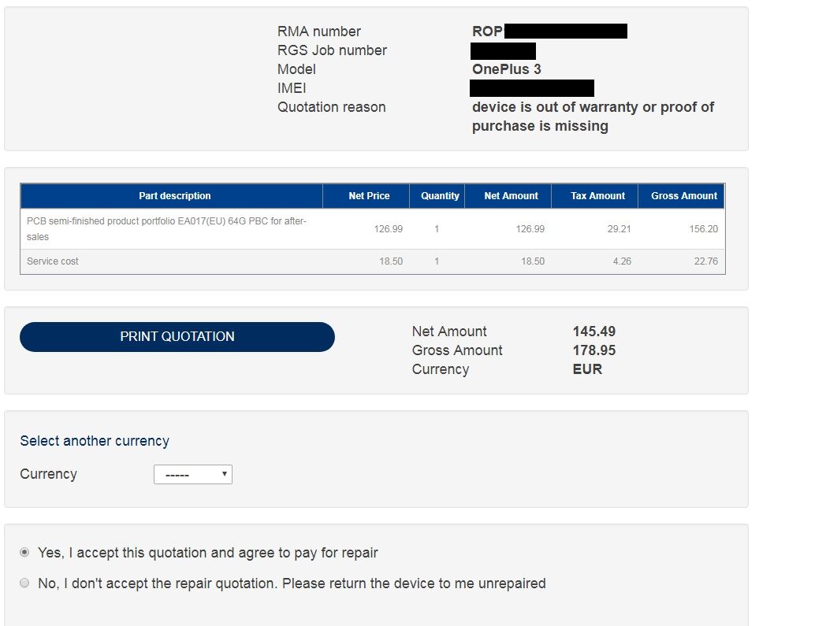Click the Part description column header

174,196
